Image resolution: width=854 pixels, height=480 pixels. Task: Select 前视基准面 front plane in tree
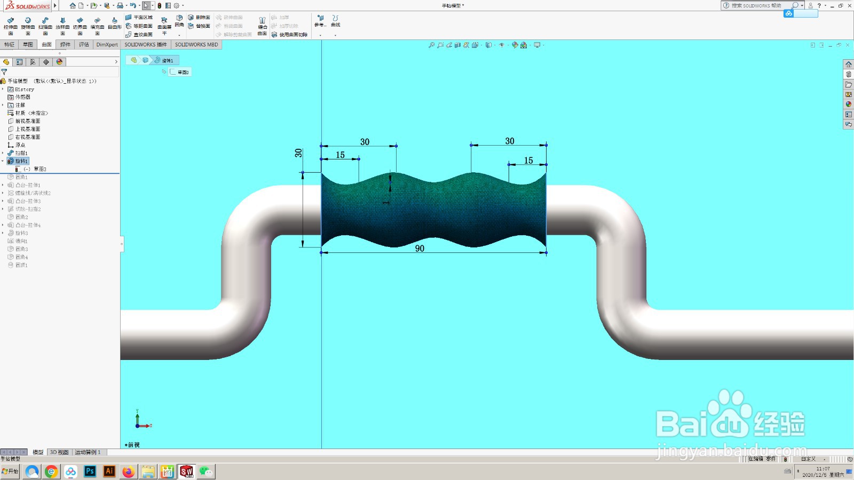(24, 121)
